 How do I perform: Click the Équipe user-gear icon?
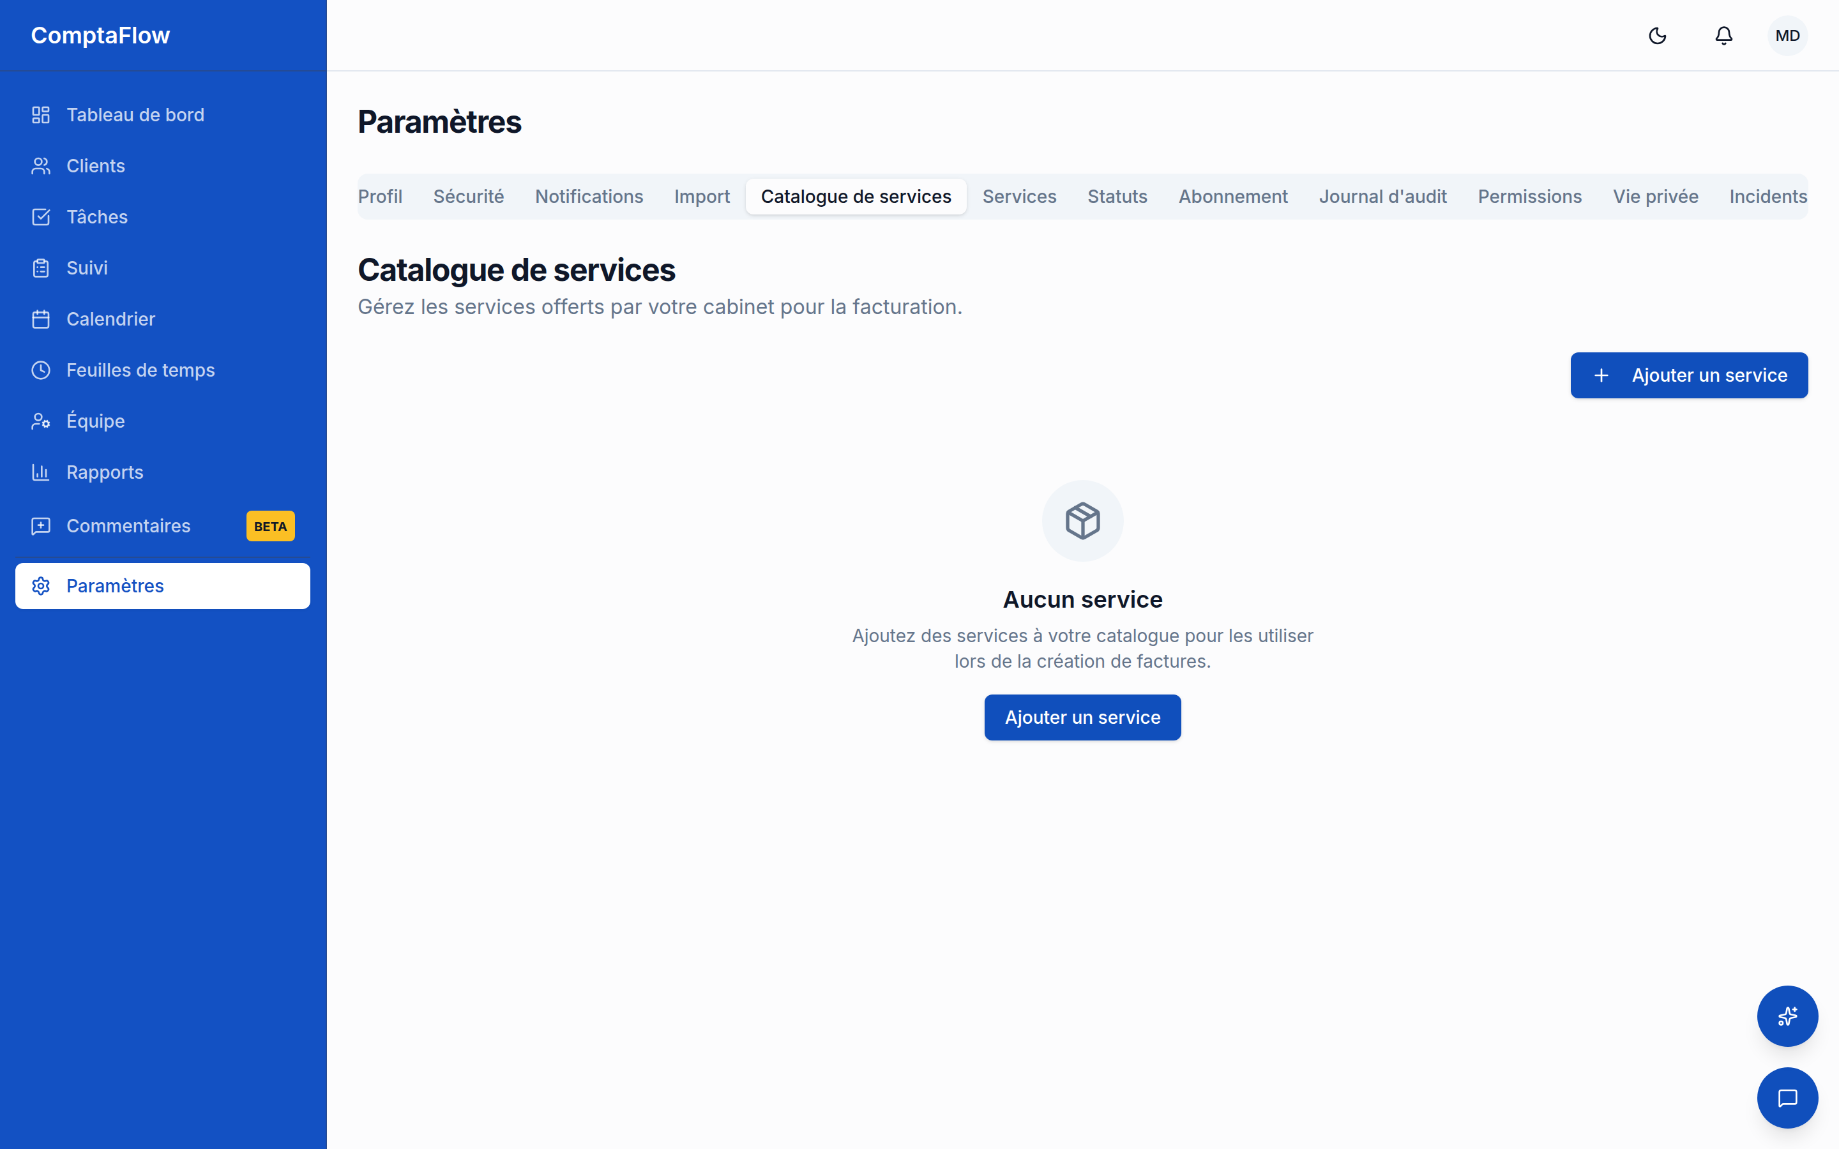point(41,421)
